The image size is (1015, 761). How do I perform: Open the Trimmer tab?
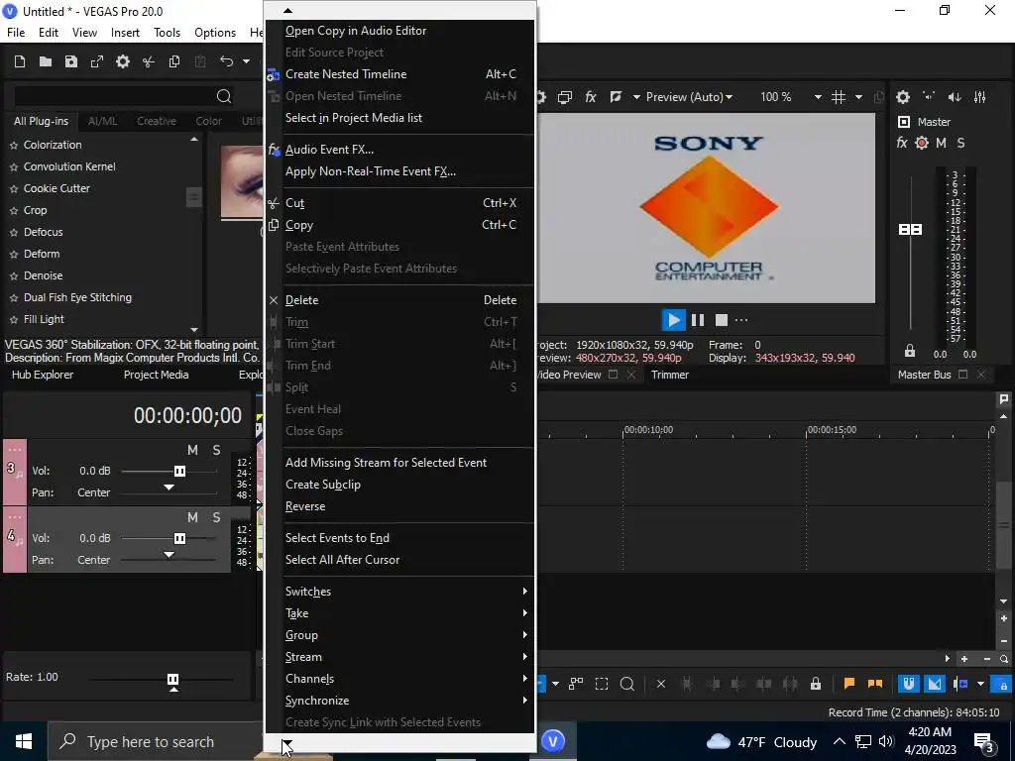tap(670, 375)
